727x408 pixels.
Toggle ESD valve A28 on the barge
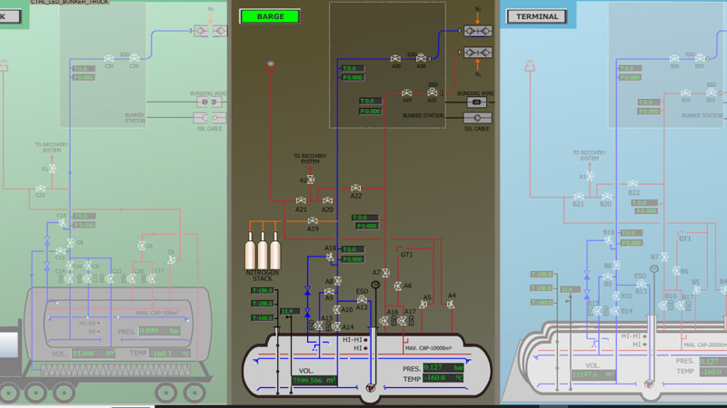(421, 56)
